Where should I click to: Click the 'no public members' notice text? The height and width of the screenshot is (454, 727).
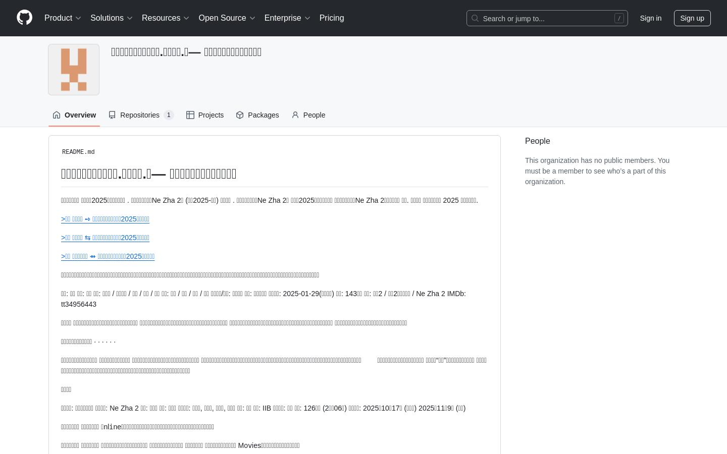(597, 171)
